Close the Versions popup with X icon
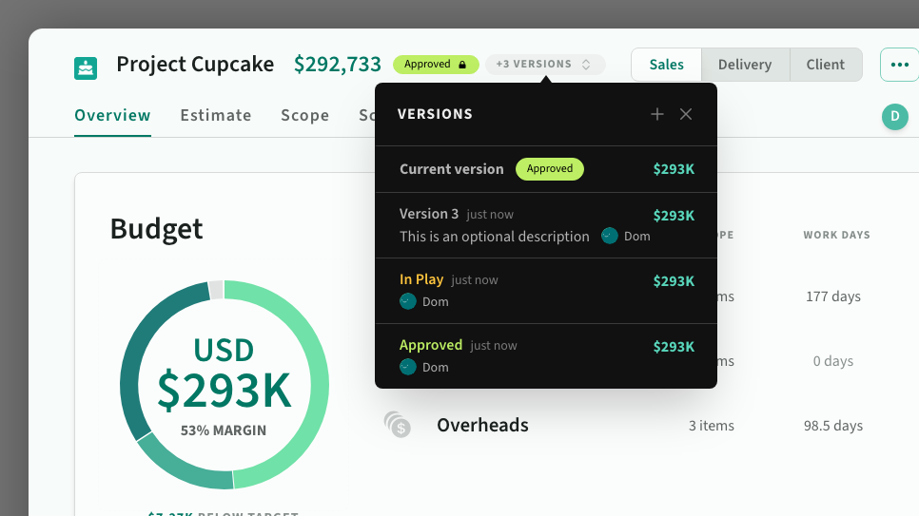The width and height of the screenshot is (919, 516). click(x=686, y=114)
